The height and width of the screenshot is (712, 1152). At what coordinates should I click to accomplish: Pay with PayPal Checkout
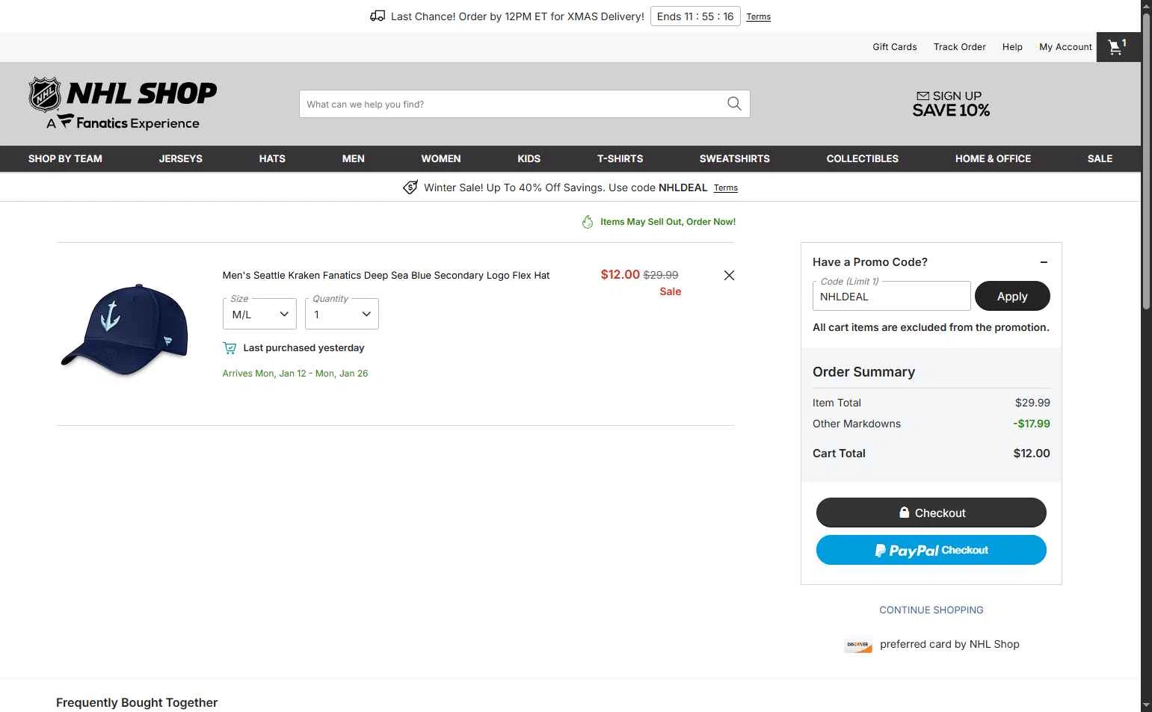(x=931, y=550)
